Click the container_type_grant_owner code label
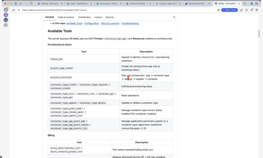 [x=67, y=108]
